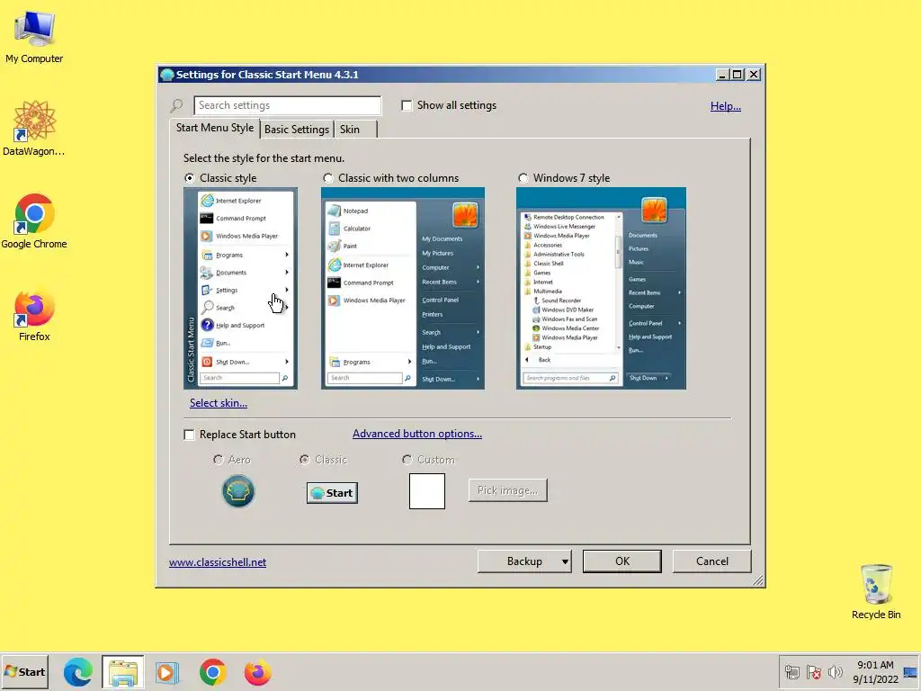Image resolution: width=921 pixels, height=691 pixels.
Task: Enable the Show all settings checkbox
Action: [x=407, y=105]
